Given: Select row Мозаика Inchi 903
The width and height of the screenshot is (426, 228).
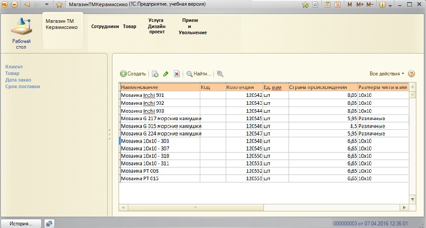Looking at the screenshot, I should [x=264, y=111].
